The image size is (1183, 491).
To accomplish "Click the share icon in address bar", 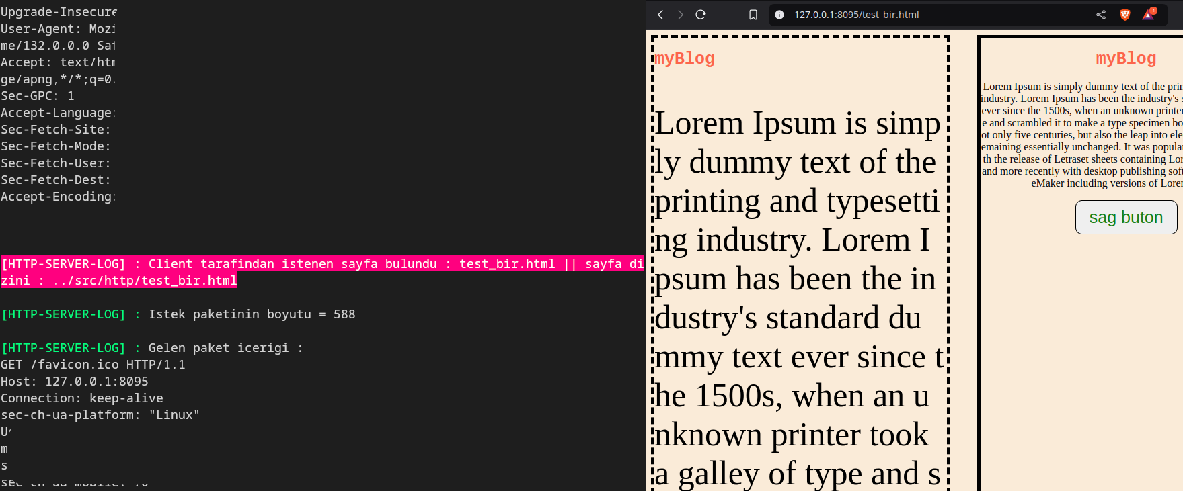I will pos(1101,15).
